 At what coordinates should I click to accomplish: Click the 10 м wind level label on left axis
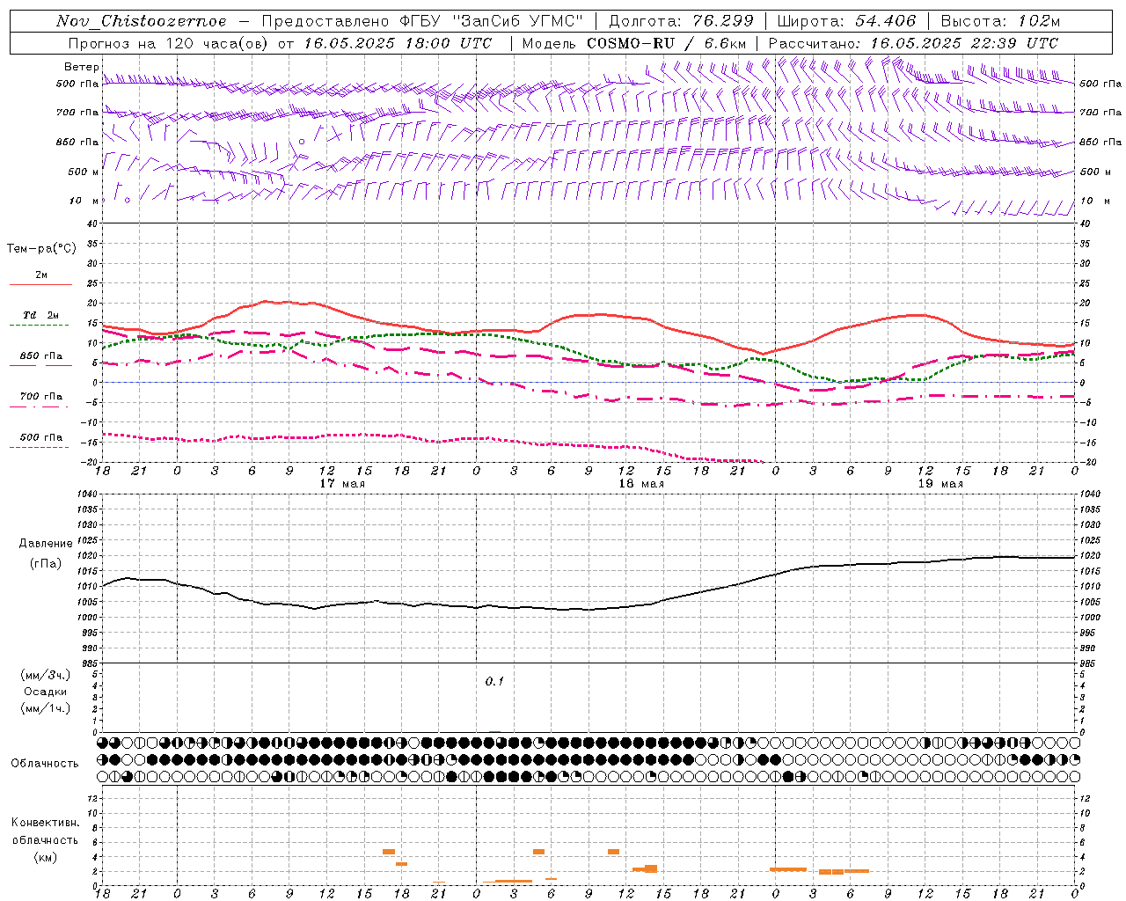[84, 201]
